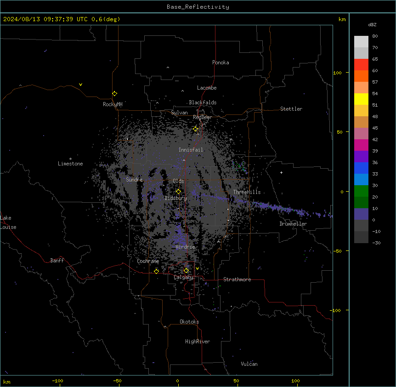The height and width of the screenshot is (387, 396).
Task: Select the green 30 dBZ color swatch
Action: [x=361, y=191]
